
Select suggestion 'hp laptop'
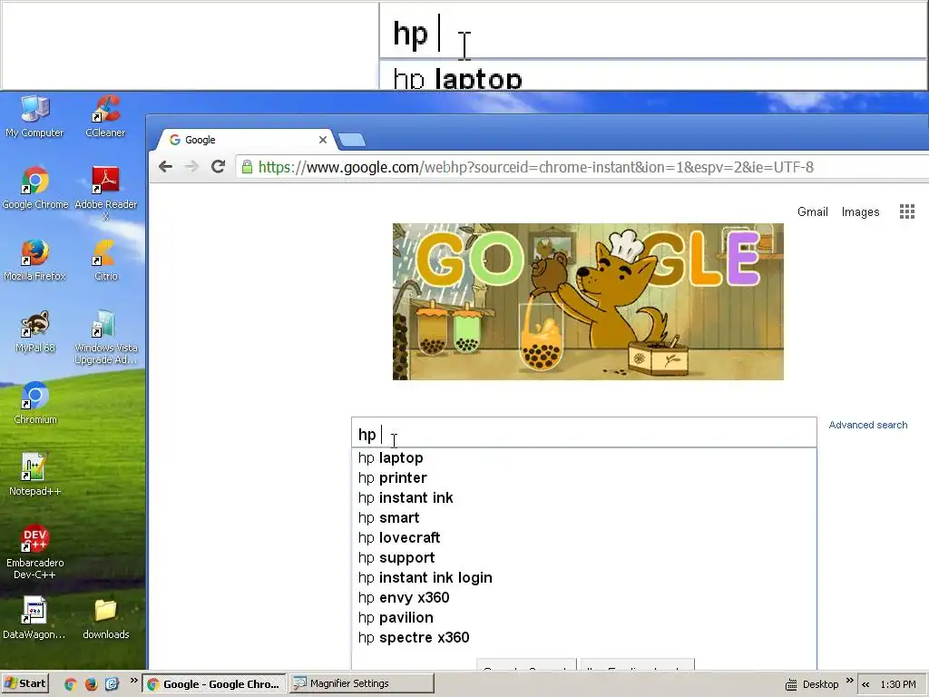(x=583, y=458)
